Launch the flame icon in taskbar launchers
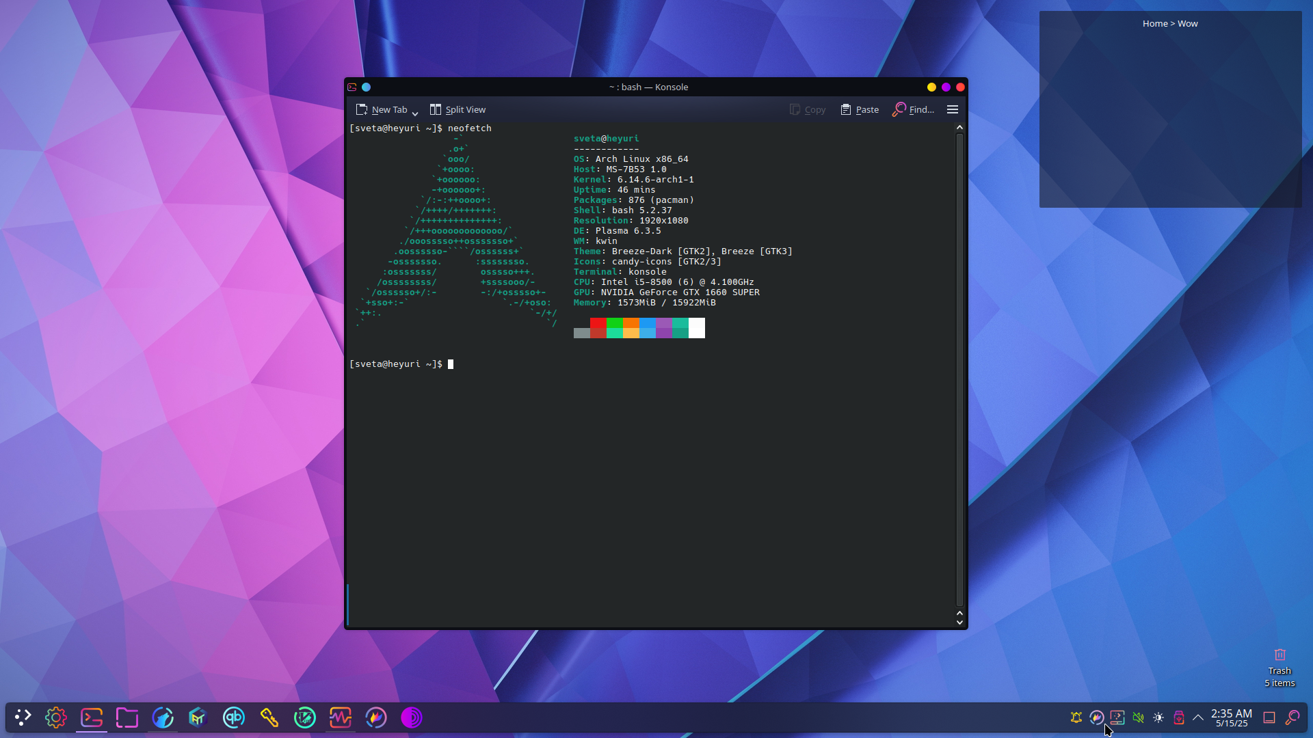 pos(376,717)
